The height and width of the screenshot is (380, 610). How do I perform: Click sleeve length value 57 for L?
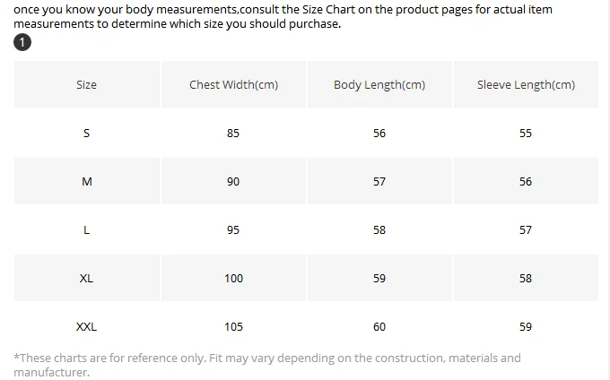[x=526, y=229]
